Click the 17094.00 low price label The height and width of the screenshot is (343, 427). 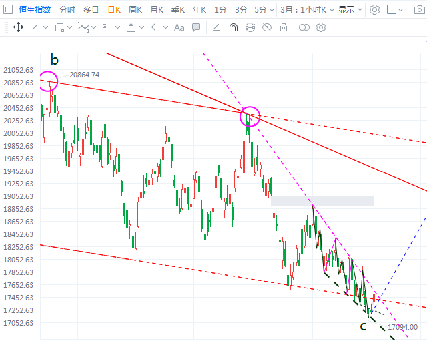click(402, 327)
